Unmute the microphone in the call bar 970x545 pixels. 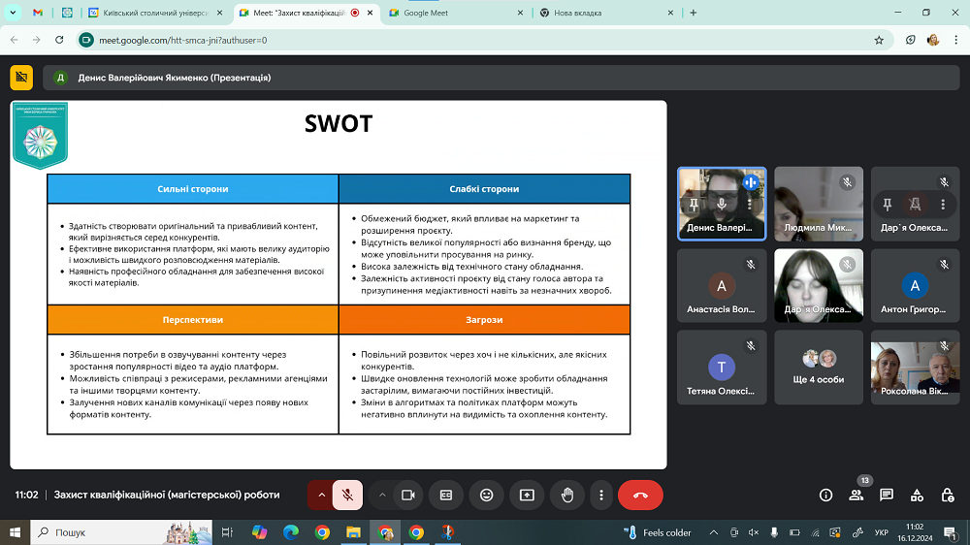click(346, 495)
